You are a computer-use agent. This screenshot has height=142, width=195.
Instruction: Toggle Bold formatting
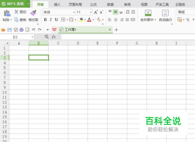(x=45, y=19)
